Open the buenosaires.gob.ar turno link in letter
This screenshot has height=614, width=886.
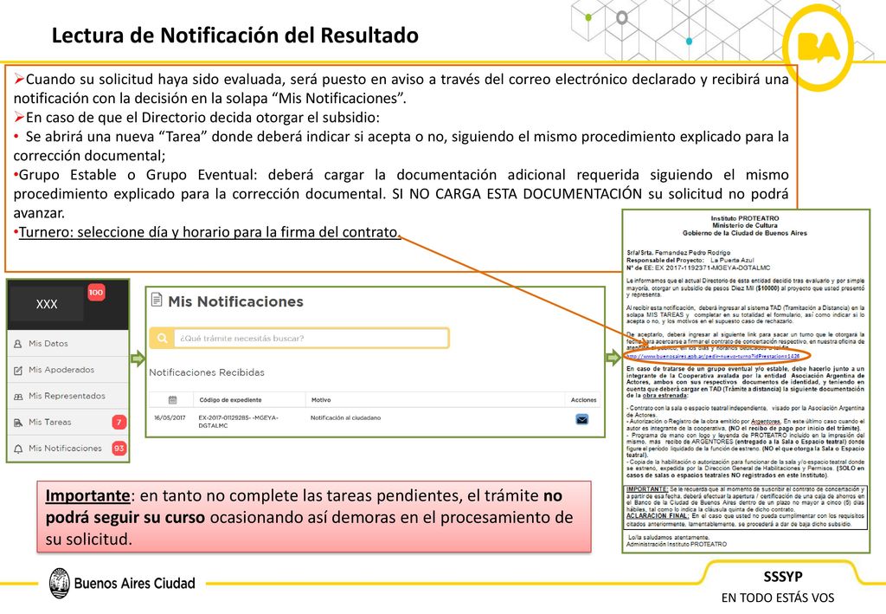click(x=713, y=356)
